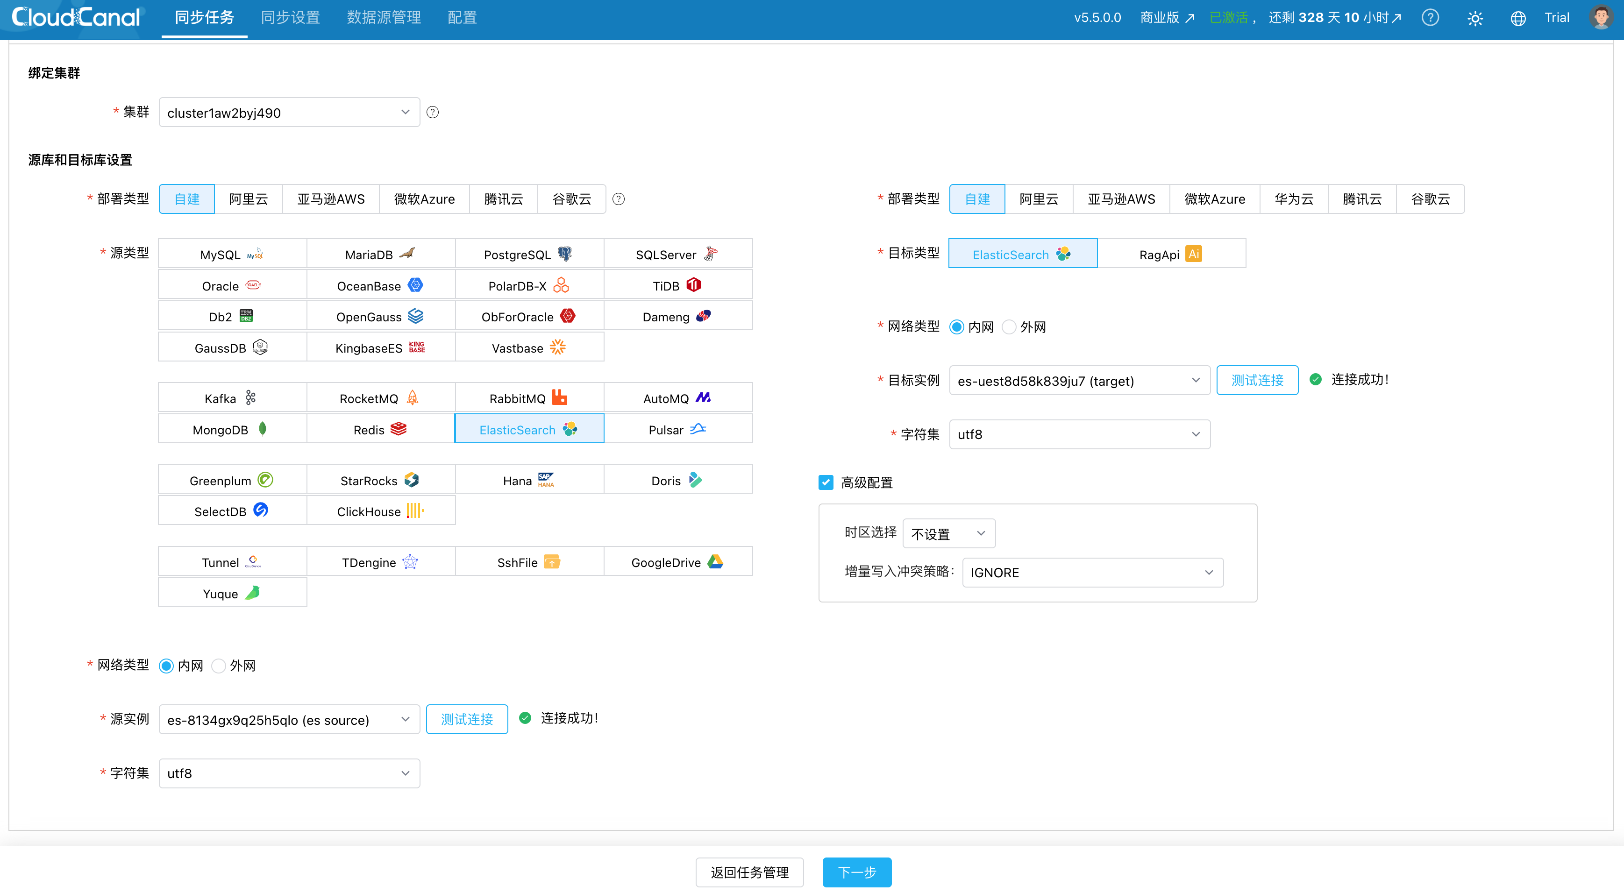Toggle the light/dark theme sun icon
Viewport: 1624px width, 893px height.
[x=1474, y=18]
